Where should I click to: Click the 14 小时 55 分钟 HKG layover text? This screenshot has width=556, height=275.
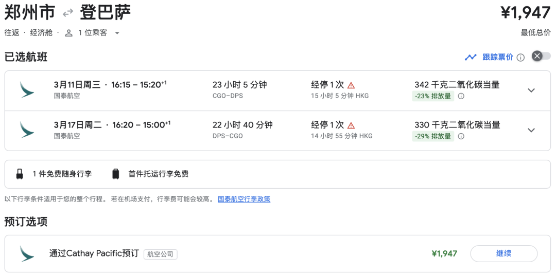(x=342, y=136)
